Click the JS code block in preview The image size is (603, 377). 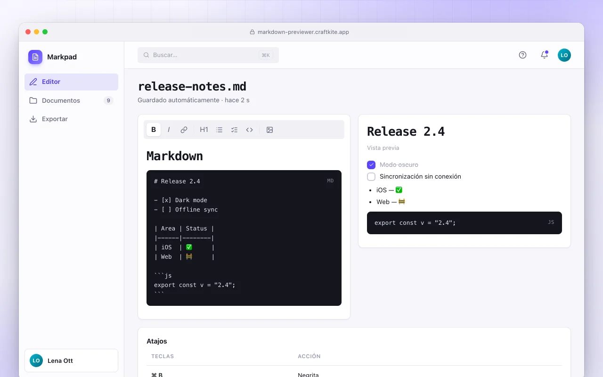point(464,223)
